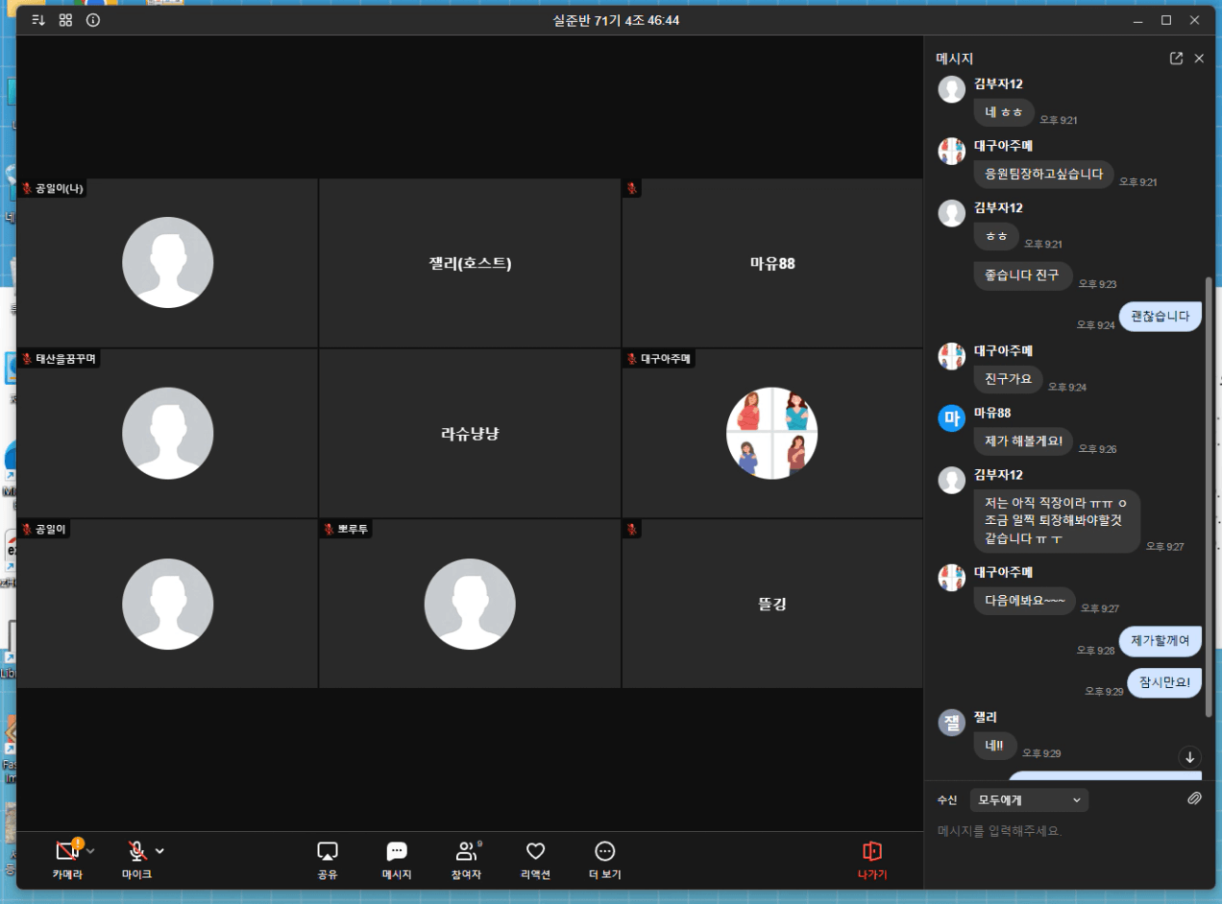This screenshot has height=904, width=1222.
Task: Click the sort order icon in title bar
Action: click(x=38, y=20)
